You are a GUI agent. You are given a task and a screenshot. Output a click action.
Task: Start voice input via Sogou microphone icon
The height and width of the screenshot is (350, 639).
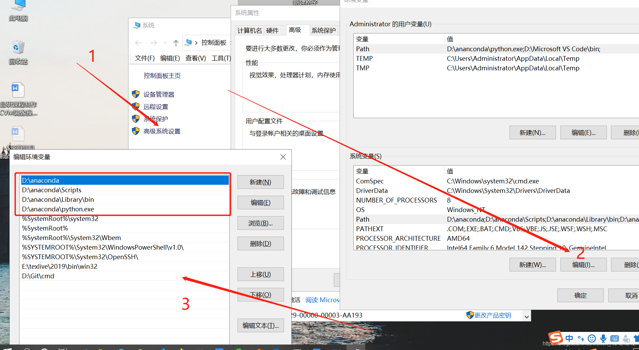(x=603, y=339)
